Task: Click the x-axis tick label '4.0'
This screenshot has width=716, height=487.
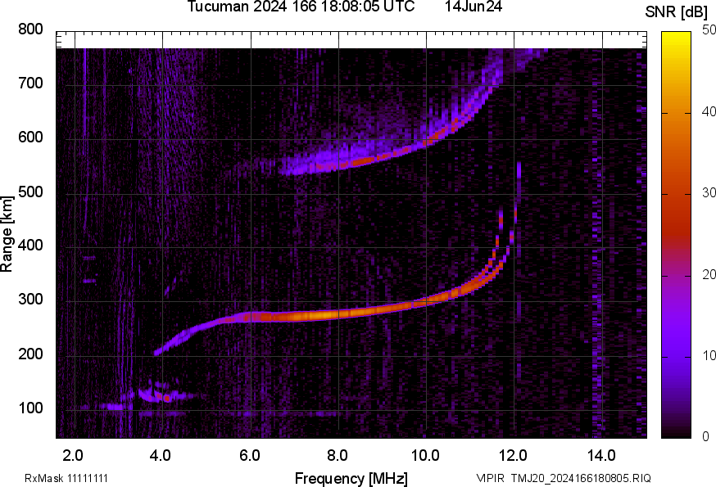Action: pyautogui.click(x=161, y=456)
